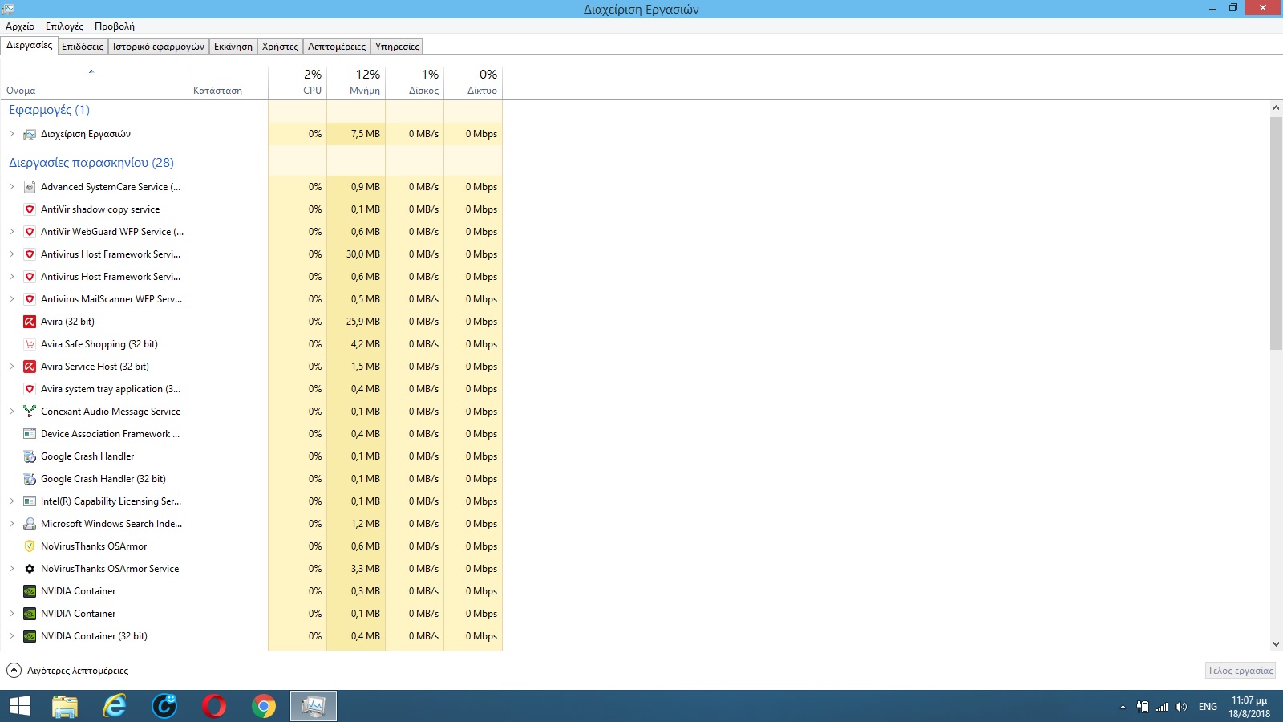Open the clock showing 11:07 μμ
This screenshot has width=1283, height=722.
click(1249, 707)
